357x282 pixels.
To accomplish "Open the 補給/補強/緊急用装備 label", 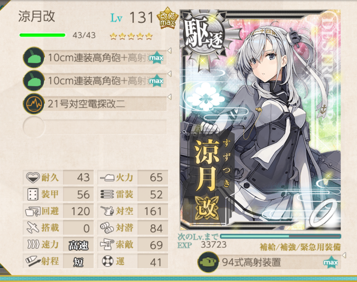I will [x=300, y=247].
